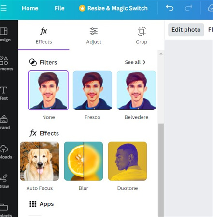Image resolution: width=213 pixels, height=217 pixels.
Task: Open the Uploads sidebar panel
Action: [5, 151]
